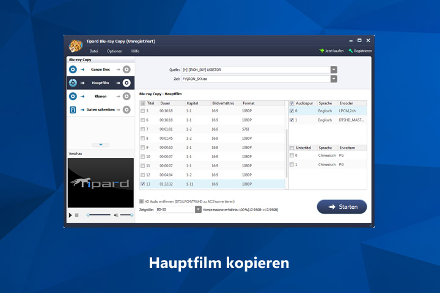The image size is (440, 293).
Task: Open the Quelle source dropdown
Action: [334, 70]
